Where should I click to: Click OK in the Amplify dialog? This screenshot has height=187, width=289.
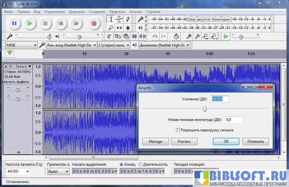226,141
